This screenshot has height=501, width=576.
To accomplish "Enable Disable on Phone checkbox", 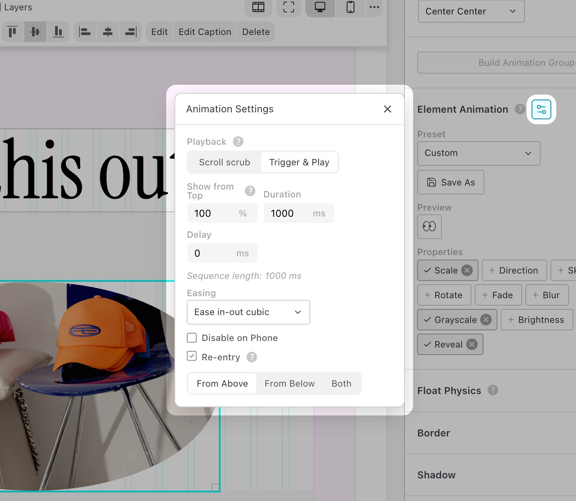I will pos(192,338).
